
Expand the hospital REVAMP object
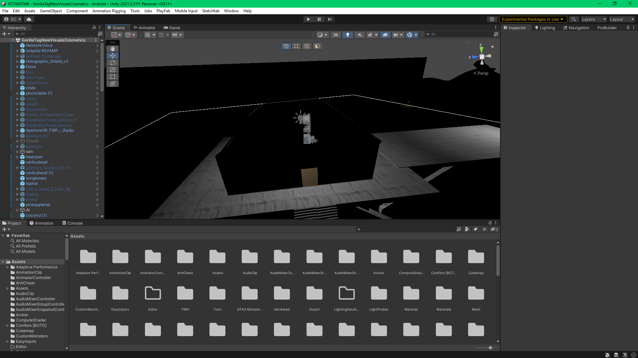click(x=17, y=51)
